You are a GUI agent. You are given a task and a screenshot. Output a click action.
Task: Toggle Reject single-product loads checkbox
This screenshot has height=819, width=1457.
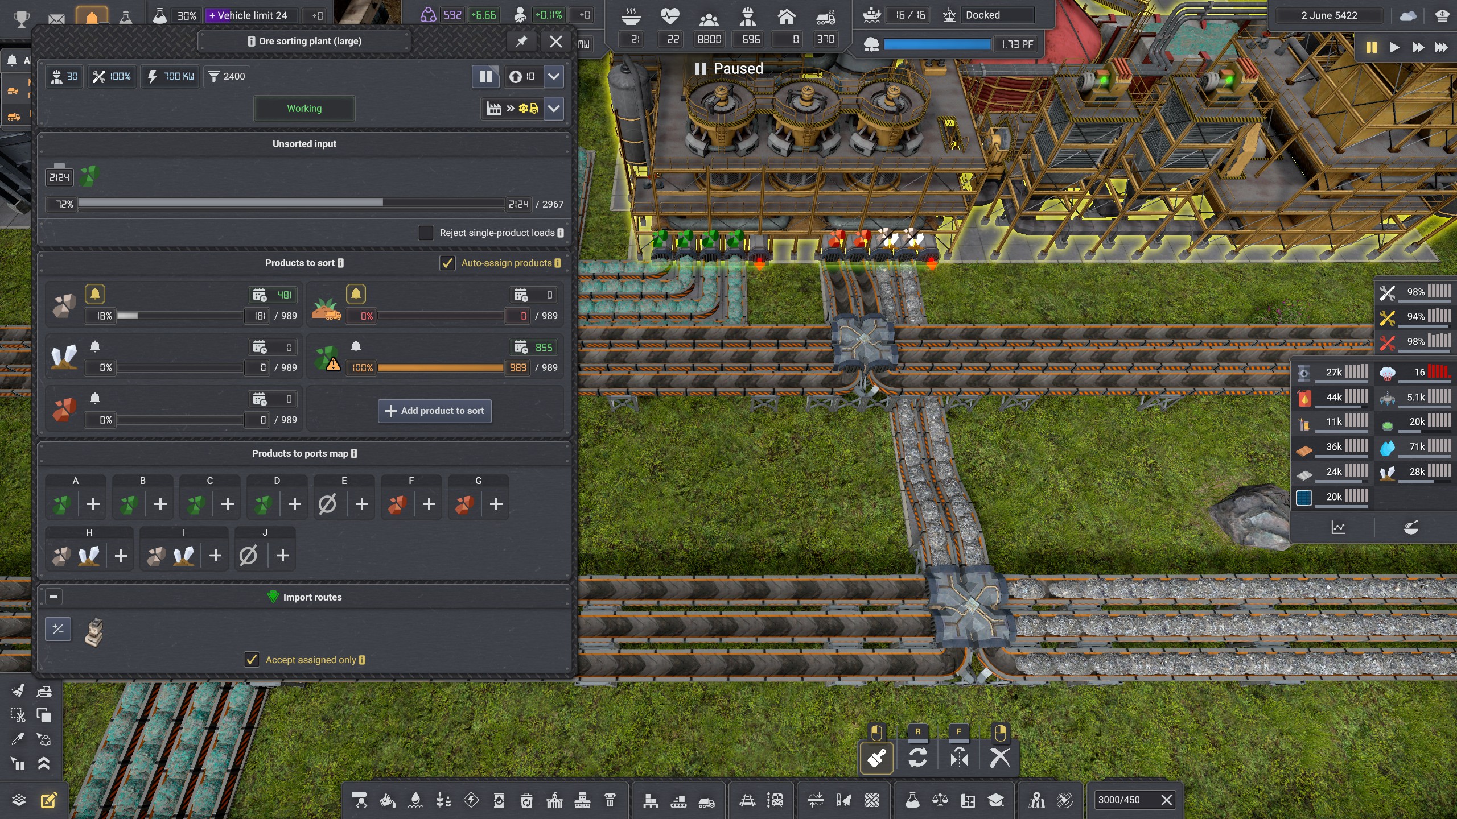point(426,233)
